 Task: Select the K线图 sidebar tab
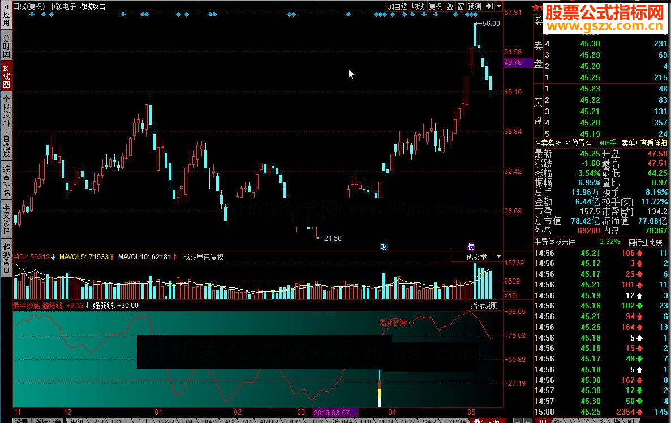pyautogui.click(x=6, y=76)
